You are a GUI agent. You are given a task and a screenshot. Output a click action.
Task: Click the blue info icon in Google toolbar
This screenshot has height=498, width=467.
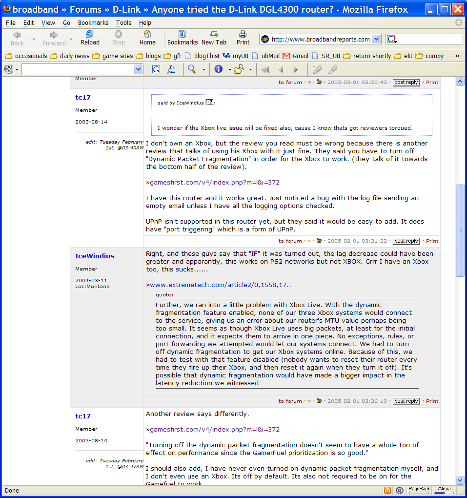pos(218,69)
